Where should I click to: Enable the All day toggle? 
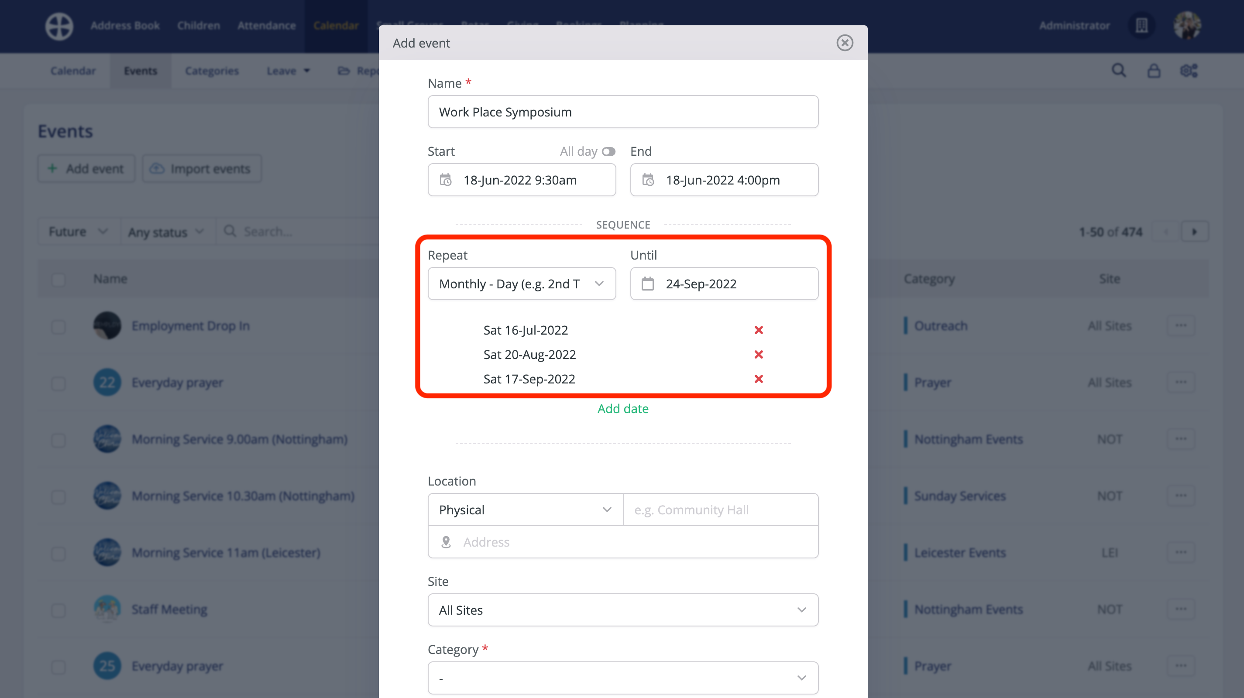tap(608, 151)
